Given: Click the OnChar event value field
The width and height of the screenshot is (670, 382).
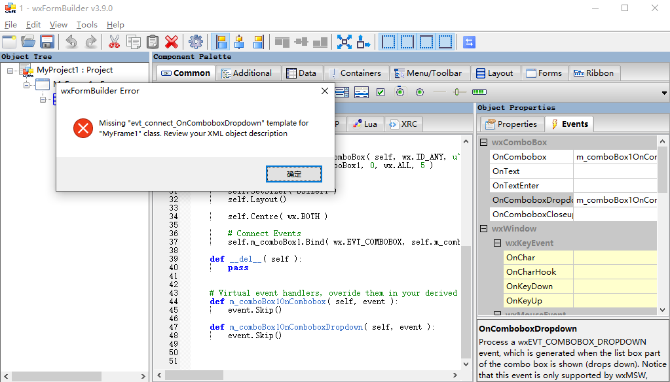Looking at the screenshot, I should pos(616,257).
